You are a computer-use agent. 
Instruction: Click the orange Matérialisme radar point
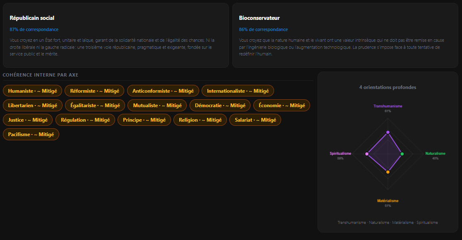(x=388, y=172)
